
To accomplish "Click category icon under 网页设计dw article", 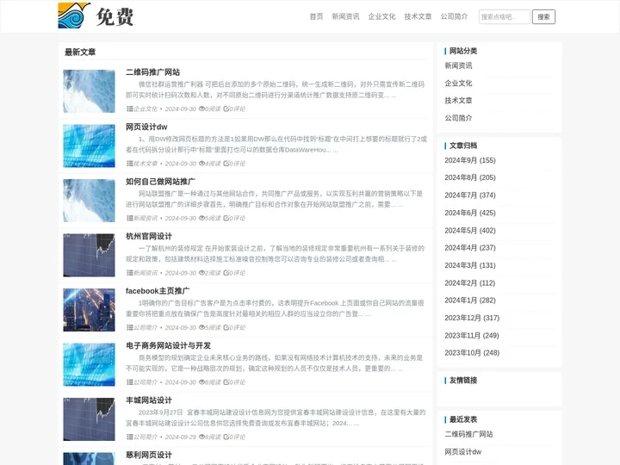I will coord(130,164).
